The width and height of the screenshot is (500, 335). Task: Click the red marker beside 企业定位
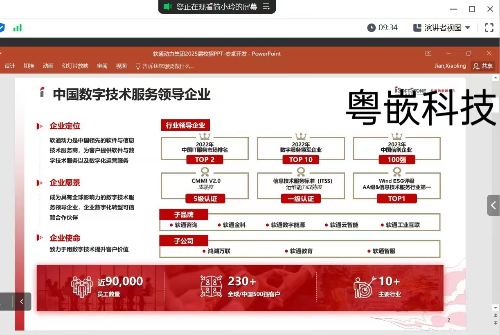(40, 126)
